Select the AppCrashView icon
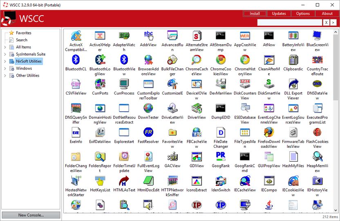The height and width of the screenshot is (221, 340). tap(245, 36)
